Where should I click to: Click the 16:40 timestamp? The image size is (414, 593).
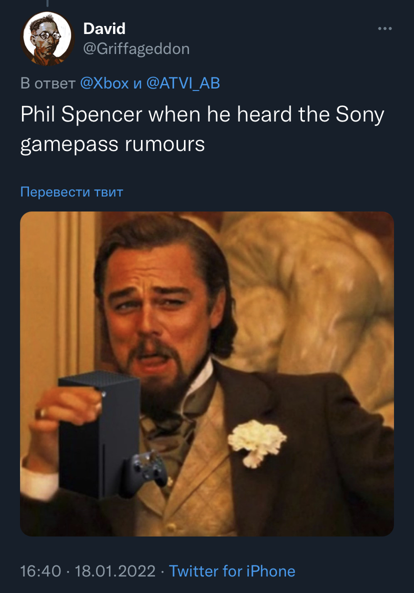(40, 571)
